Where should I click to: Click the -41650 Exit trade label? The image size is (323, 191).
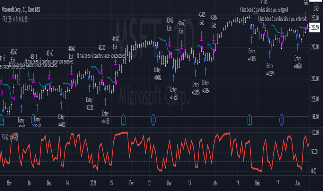click(181, 27)
